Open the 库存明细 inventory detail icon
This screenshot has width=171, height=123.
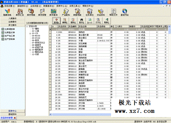point(31,12)
